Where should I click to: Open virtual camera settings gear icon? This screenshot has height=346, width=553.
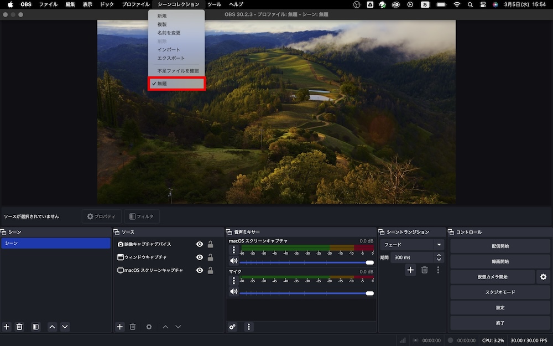point(543,277)
